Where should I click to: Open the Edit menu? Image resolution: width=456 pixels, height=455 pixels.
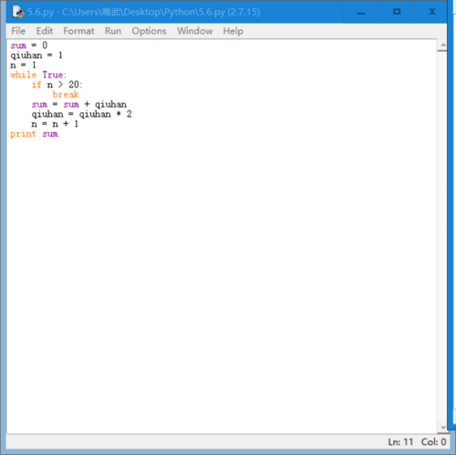click(x=45, y=31)
